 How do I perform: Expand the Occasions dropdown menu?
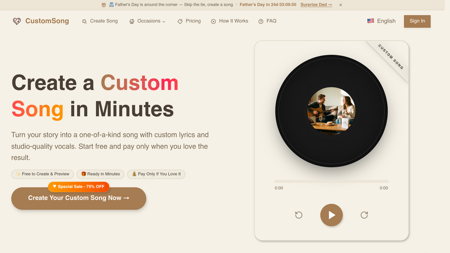click(147, 21)
